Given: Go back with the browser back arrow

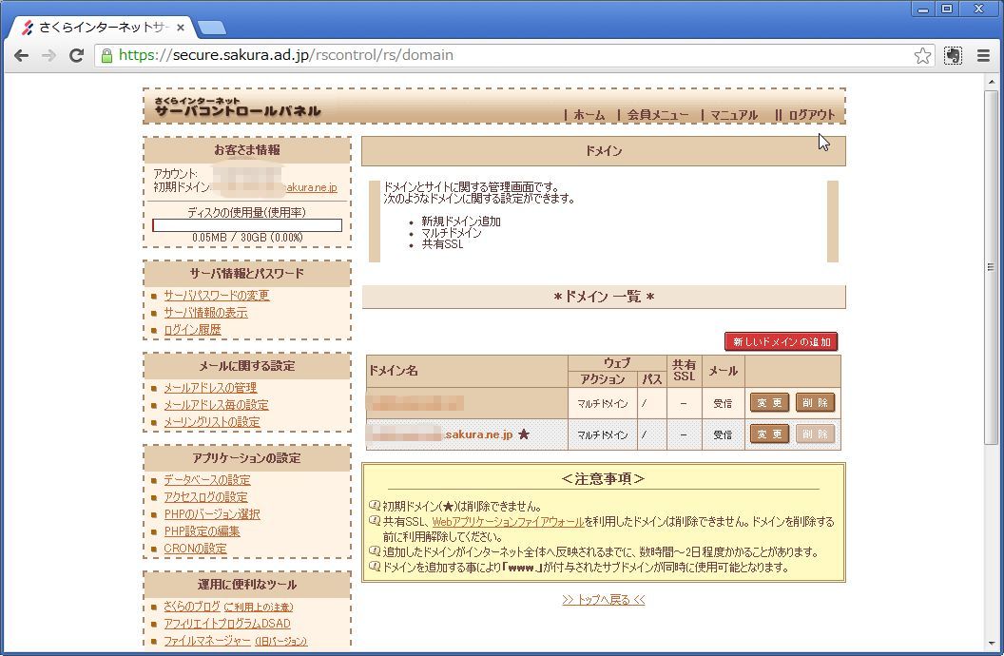Looking at the screenshot, I should tap(21, 56).
